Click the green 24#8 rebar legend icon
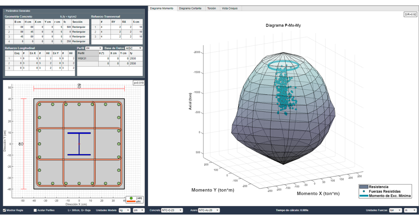The width and height of the screenshot is (419, 220). (x=131, y=198)
